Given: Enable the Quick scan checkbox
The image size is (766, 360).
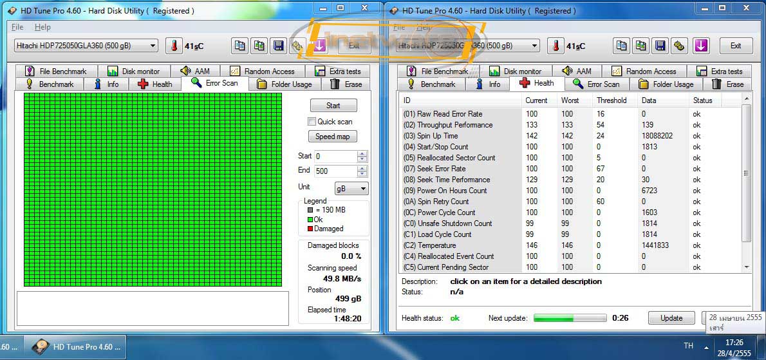Looking at the screenshot, I should click(312, 122).
